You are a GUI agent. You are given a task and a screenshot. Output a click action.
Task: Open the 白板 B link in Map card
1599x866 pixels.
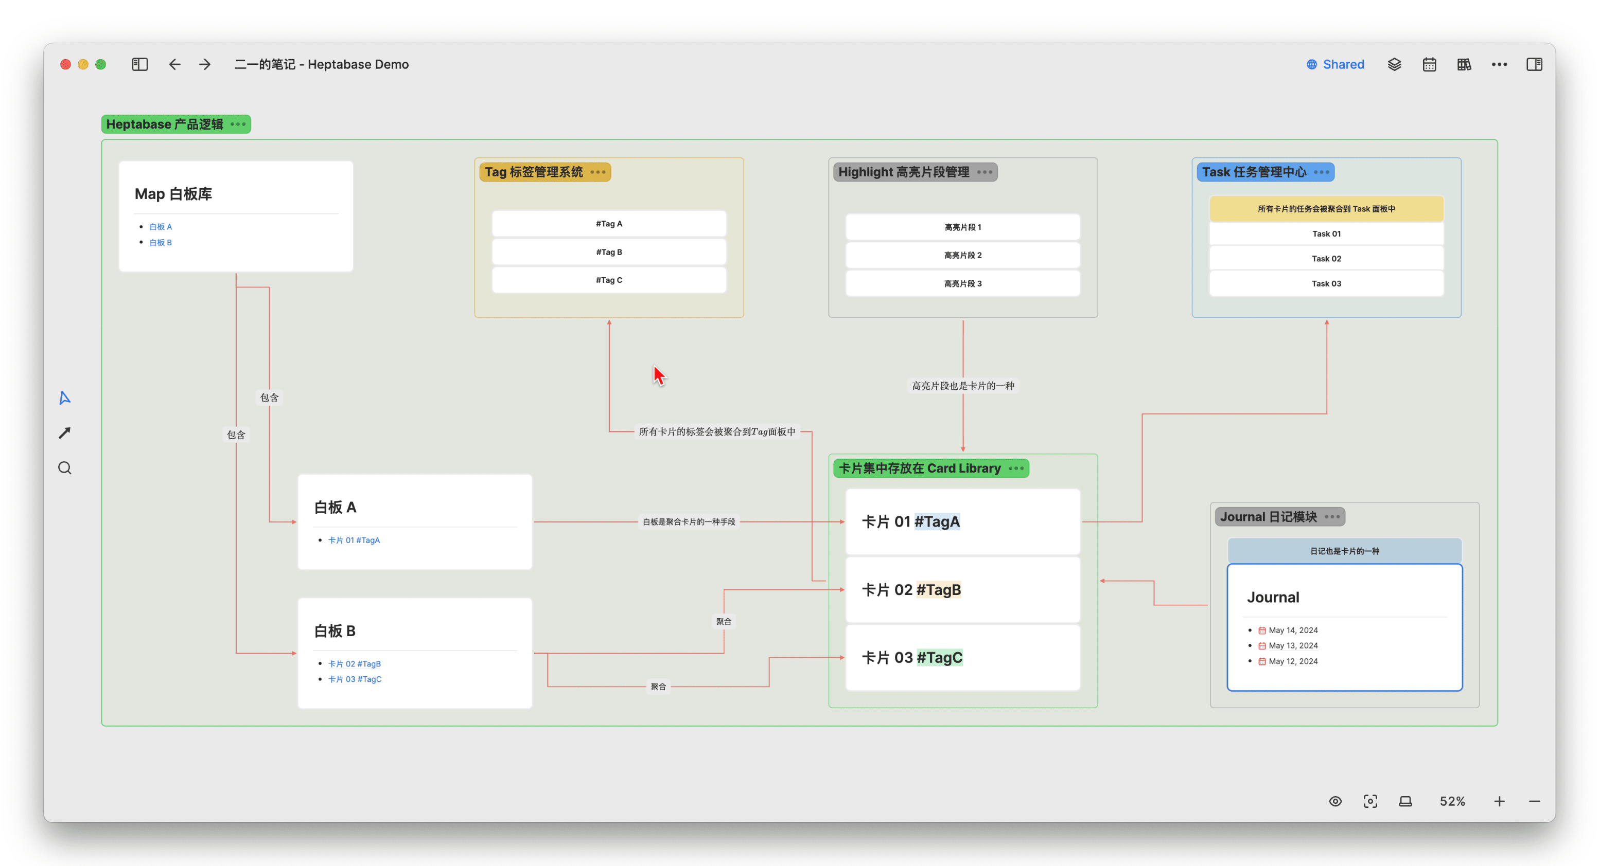[x=161, y=243]
